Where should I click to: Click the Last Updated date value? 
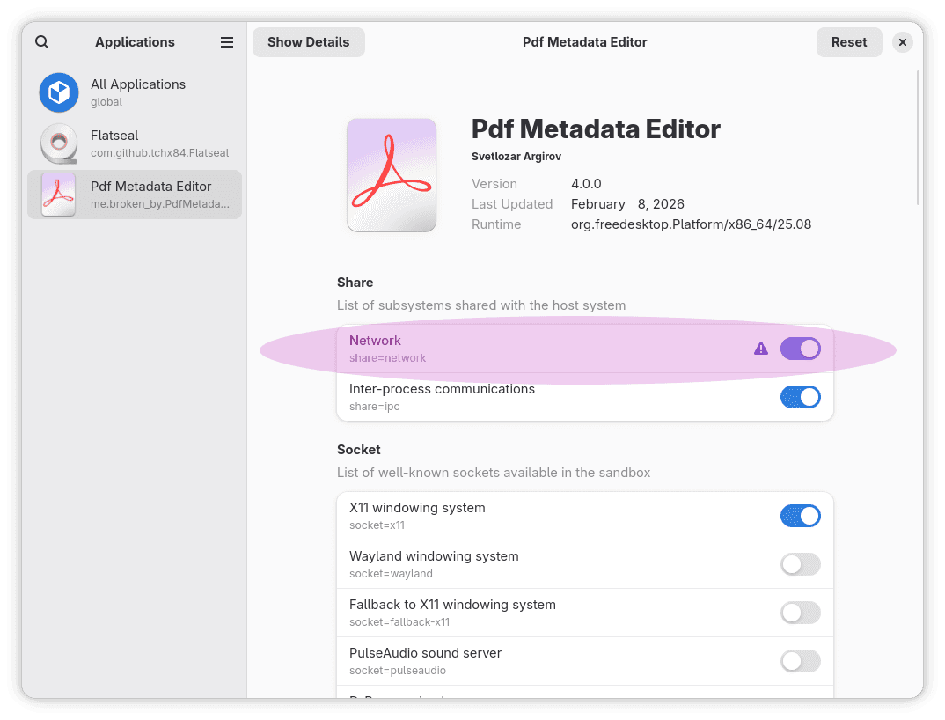tap(627, 204)
